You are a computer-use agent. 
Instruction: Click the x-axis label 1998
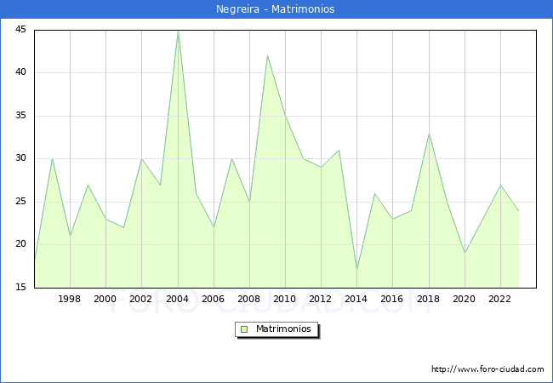(x=69, y=299)
